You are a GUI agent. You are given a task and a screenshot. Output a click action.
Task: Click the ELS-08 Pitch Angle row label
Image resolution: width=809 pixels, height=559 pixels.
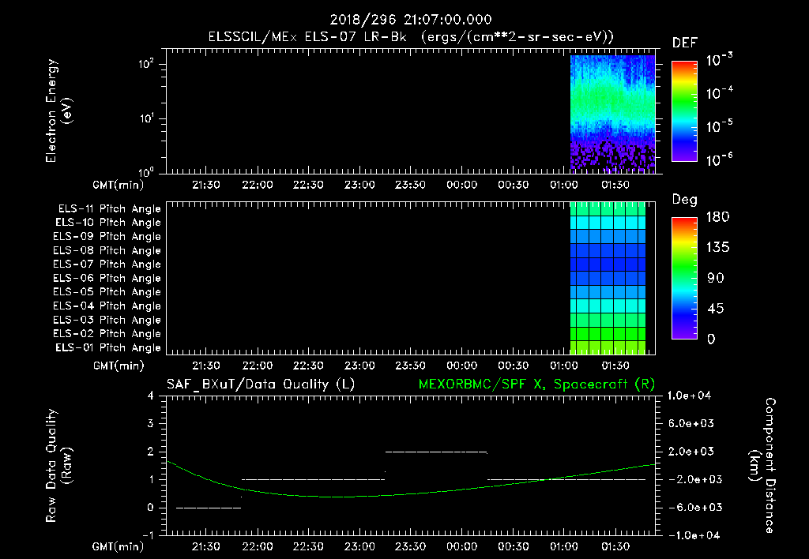107,250
